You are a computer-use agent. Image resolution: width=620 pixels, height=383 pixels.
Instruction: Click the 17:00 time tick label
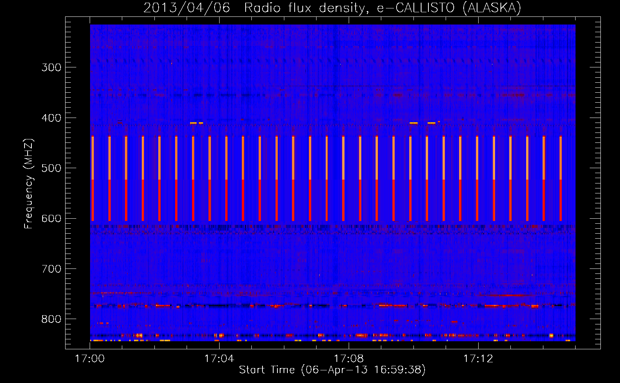[90, 358]
